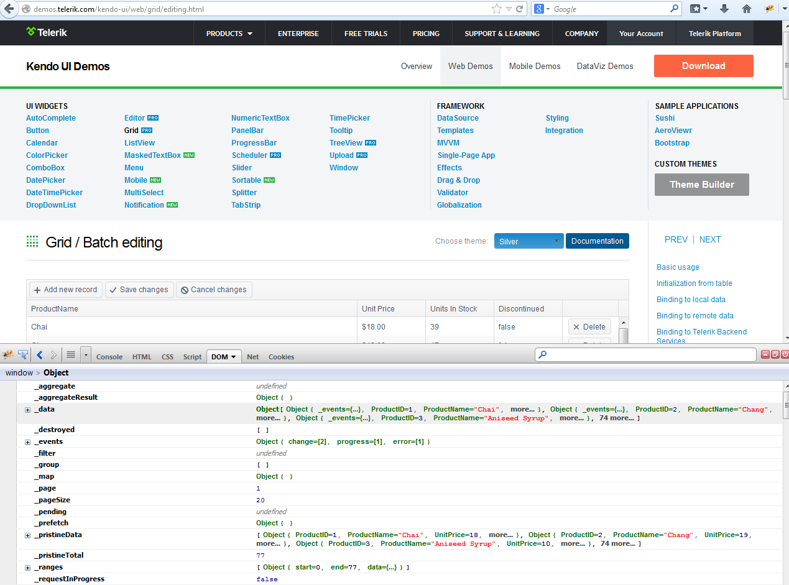Click the Firebug search input field
The width and height of the screenshot is (789, 585).
click(645, 355)
